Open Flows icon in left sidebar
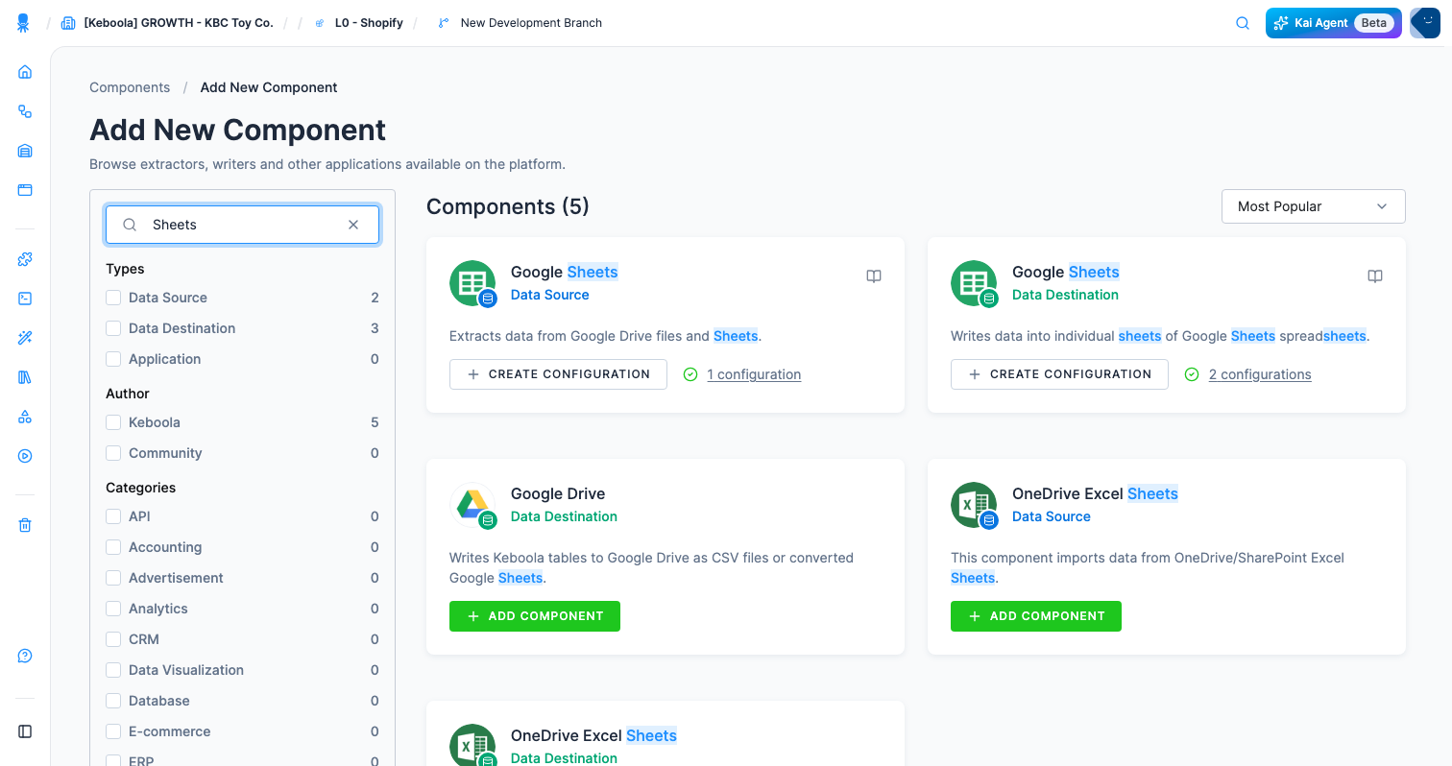The height and width of the screenshot is (766, 1452). pyautogui.click(x=25, y=111)
